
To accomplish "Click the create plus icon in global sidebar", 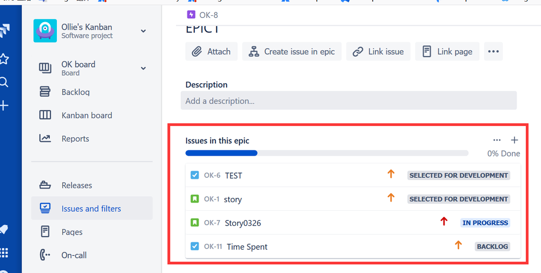I will 3,106.
